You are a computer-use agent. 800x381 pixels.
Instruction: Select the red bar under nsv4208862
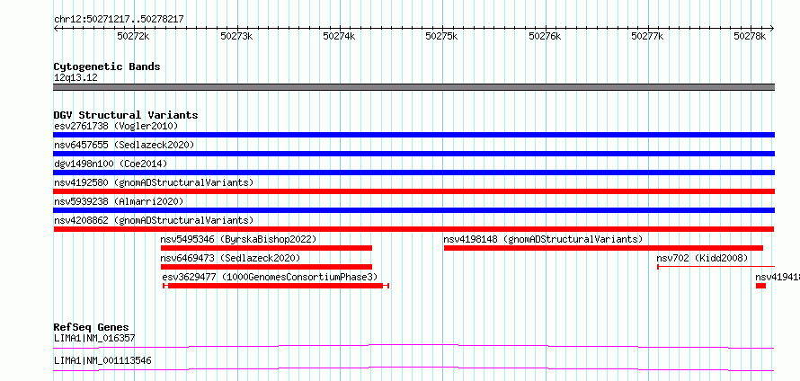click(x=413, y=229)
